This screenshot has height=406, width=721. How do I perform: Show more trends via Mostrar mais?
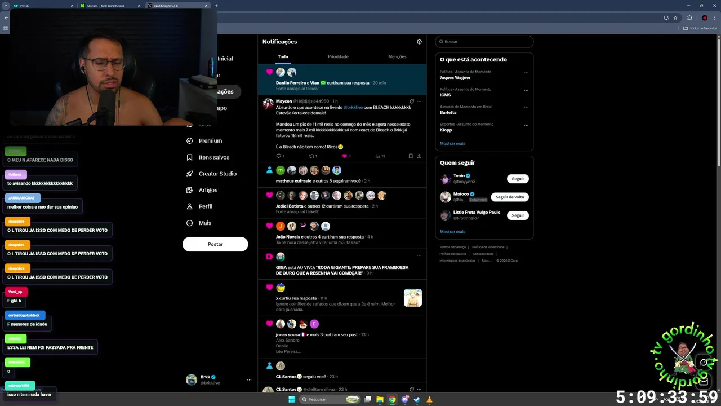click(452, 144)
